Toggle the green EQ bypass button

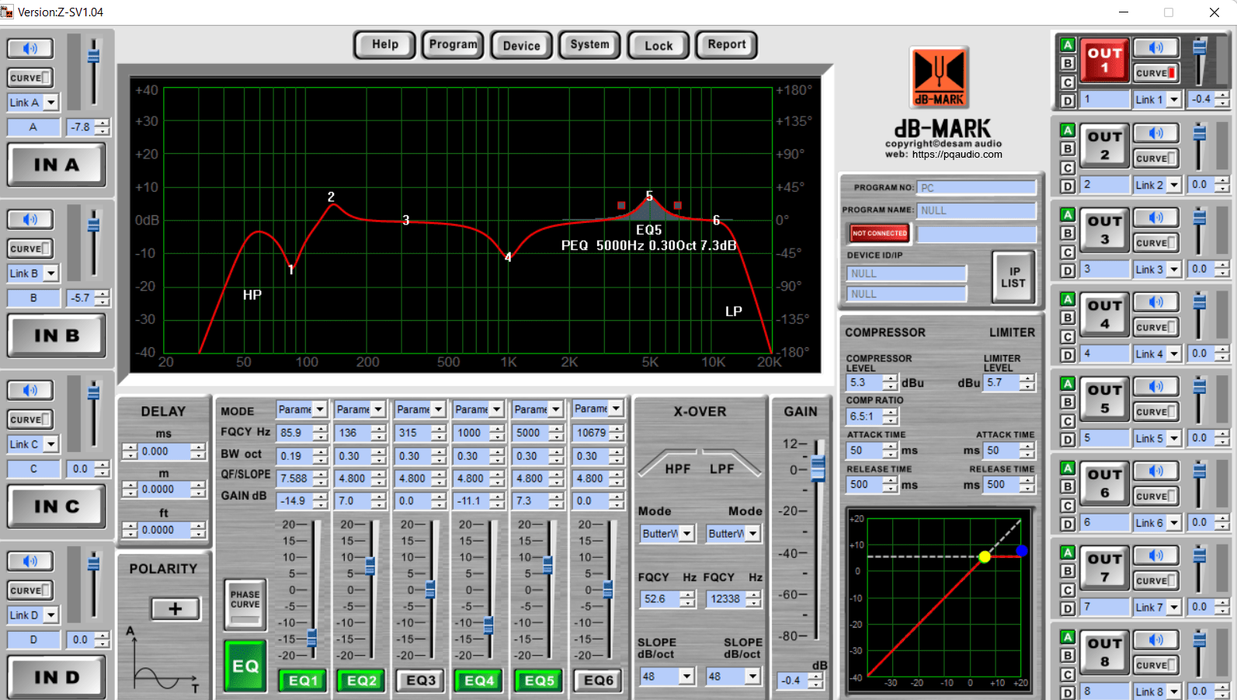[x=245, y=666]
